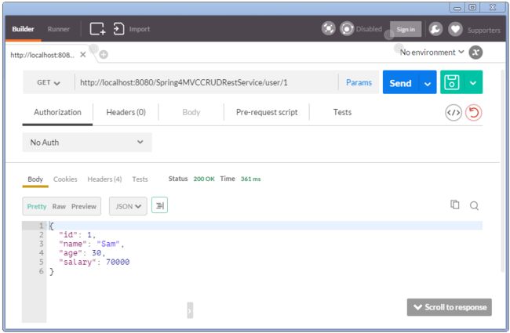
Task: Click the Send button
Action: click(x=401, y=83)
